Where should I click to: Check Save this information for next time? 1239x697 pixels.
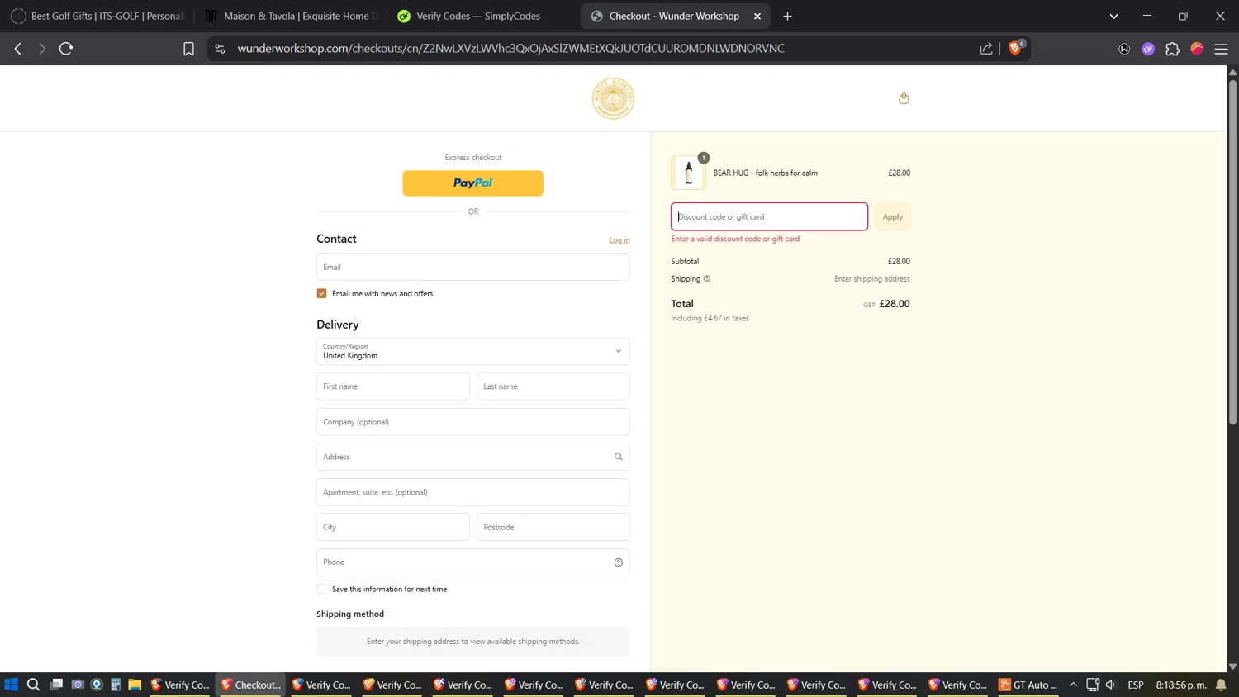point(321,589)
